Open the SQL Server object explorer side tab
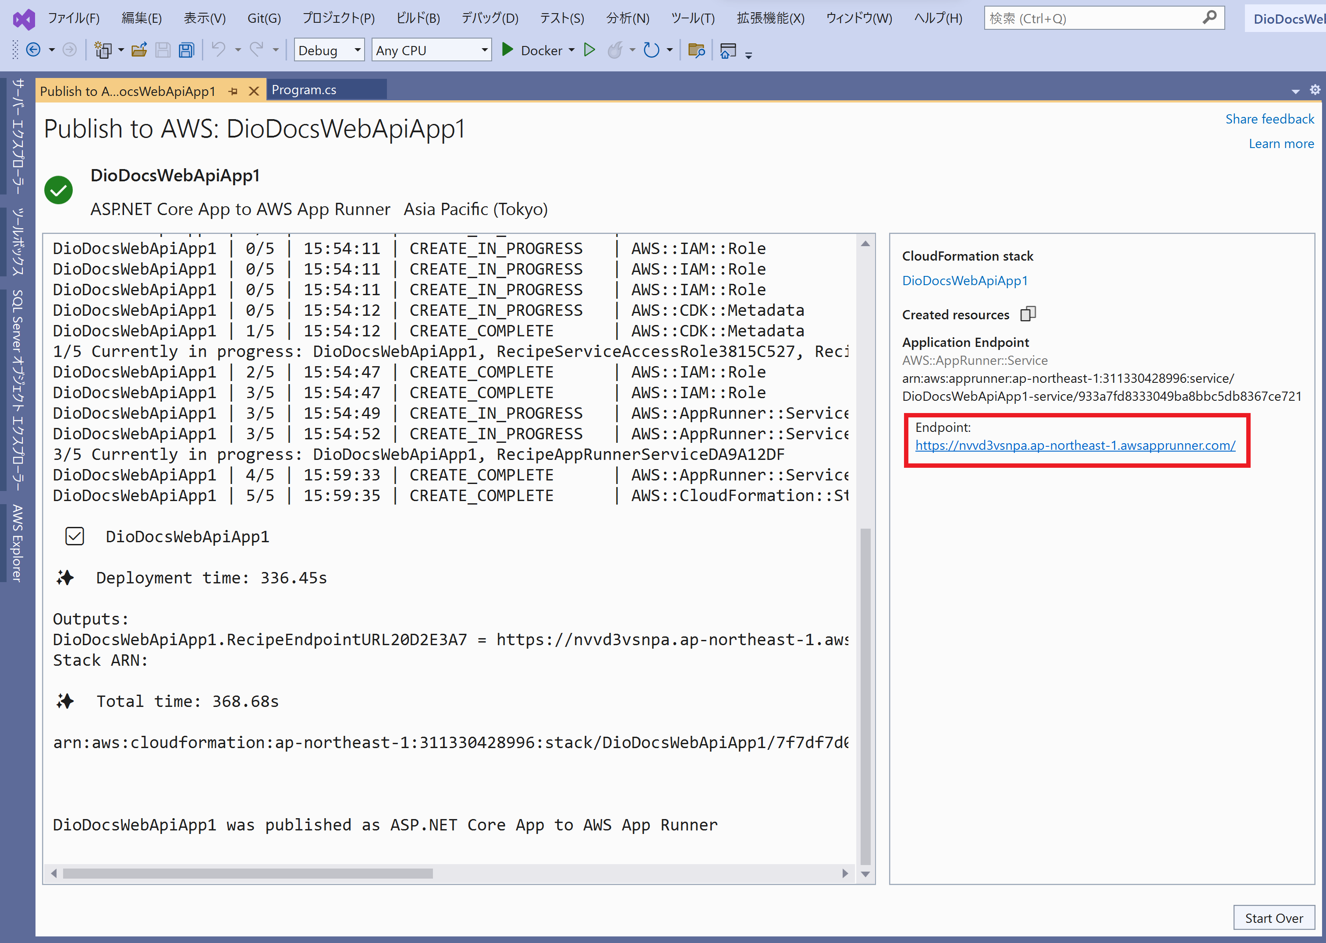 point(18,390)
